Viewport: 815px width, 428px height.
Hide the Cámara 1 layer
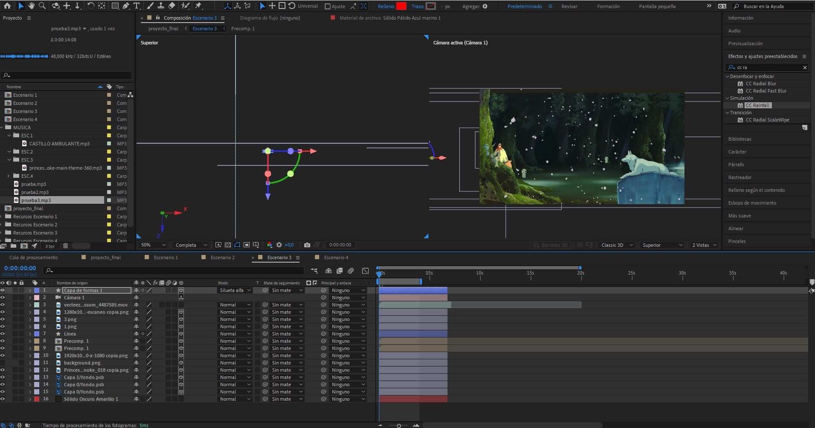coord(3,298)
